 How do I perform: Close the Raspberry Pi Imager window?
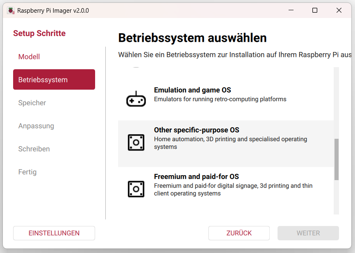coord(339,11)
